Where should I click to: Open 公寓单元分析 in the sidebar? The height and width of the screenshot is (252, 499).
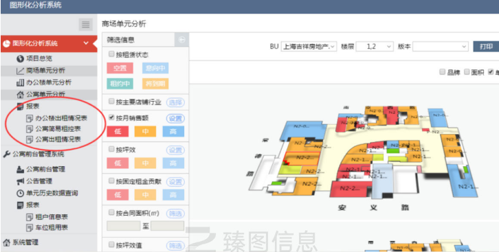pos(45,94)
